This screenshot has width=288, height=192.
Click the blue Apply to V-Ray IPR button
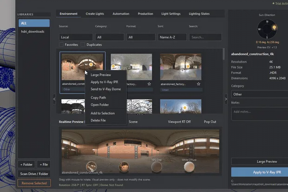pyautogui.click(x=259, y=172)
